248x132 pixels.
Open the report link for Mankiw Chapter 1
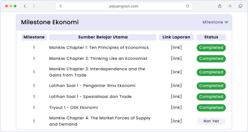click(176, 48)
